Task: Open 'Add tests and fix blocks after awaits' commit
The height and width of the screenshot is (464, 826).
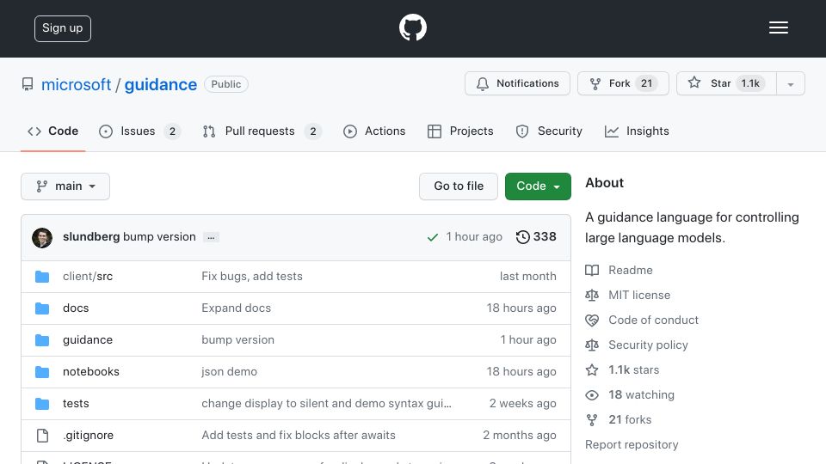Action: [x=299, y=436]
